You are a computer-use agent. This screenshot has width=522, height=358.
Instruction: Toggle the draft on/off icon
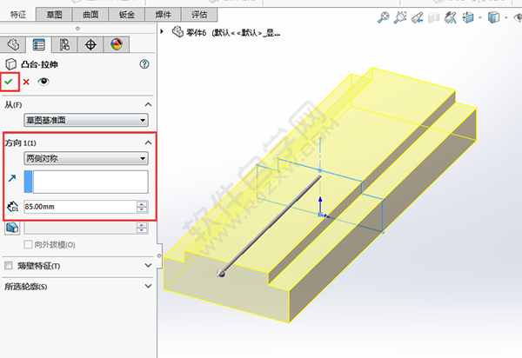pyautogui.click(x=13, y=228)
